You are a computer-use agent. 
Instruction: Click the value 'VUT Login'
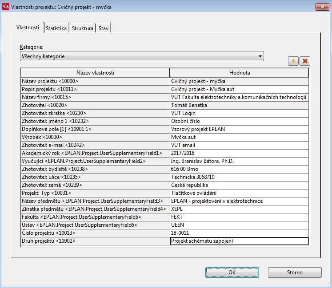(239, 113)
